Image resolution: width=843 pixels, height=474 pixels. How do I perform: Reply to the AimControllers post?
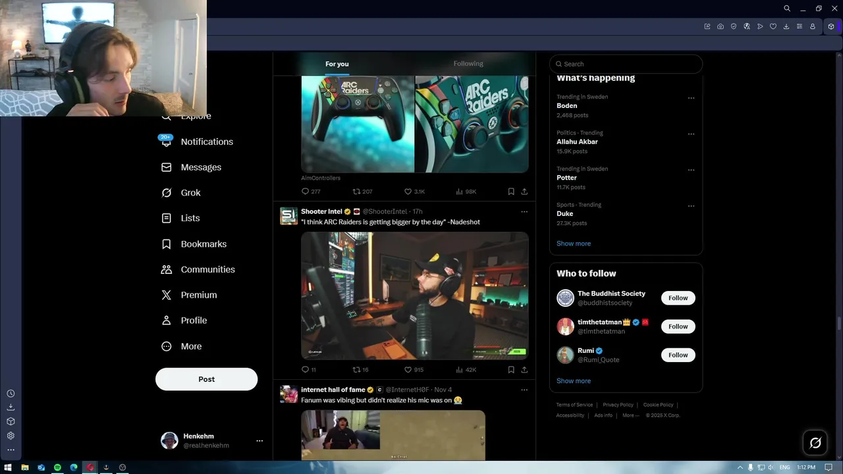311,192
